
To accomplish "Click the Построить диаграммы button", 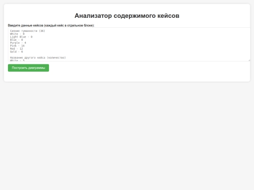I will tap(28, 68).
